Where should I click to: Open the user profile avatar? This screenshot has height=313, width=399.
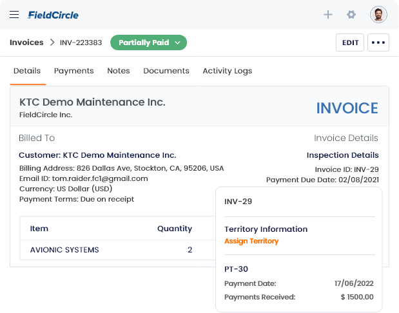point(378,15)
